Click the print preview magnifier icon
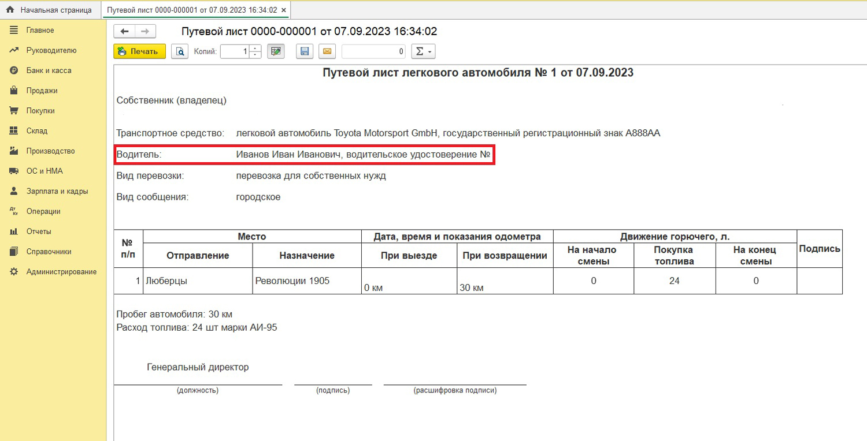Image resolution: width=867 pixels, height=441 pixels. 180,51
